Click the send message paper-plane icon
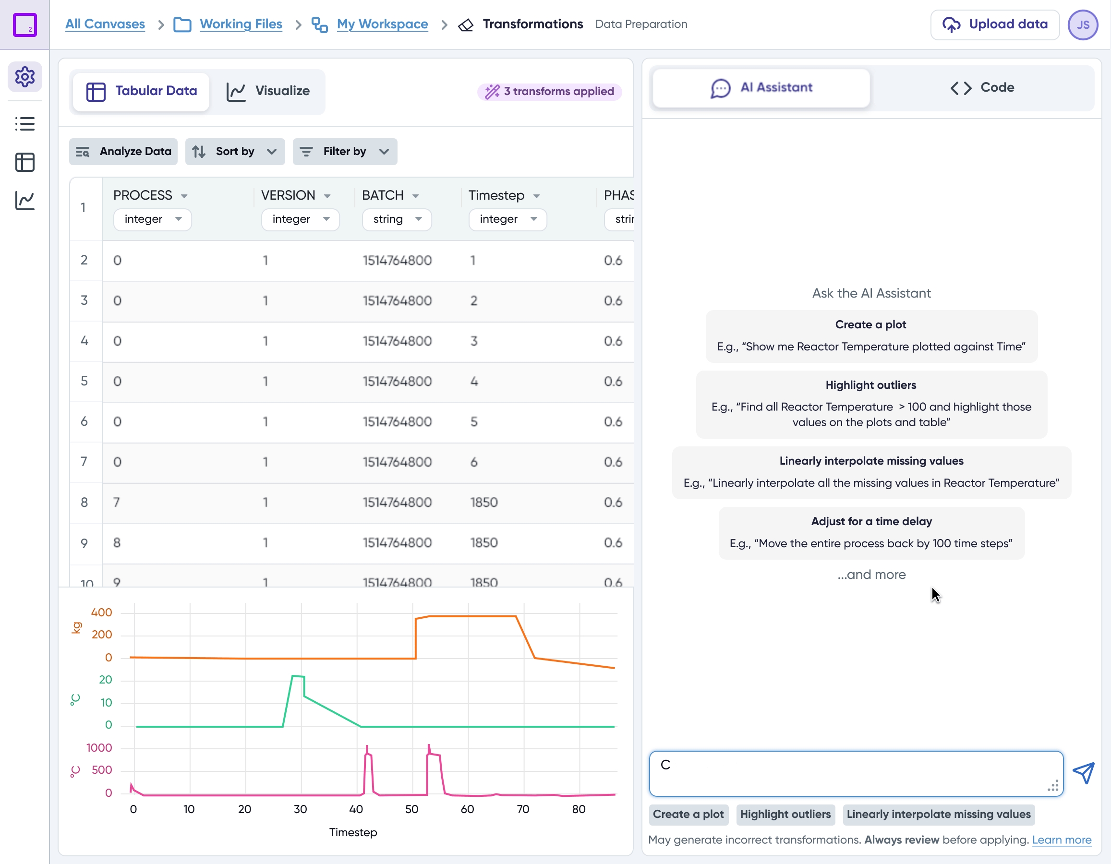This screenshot has width=1111, height=864. [x=1084, y=773]
